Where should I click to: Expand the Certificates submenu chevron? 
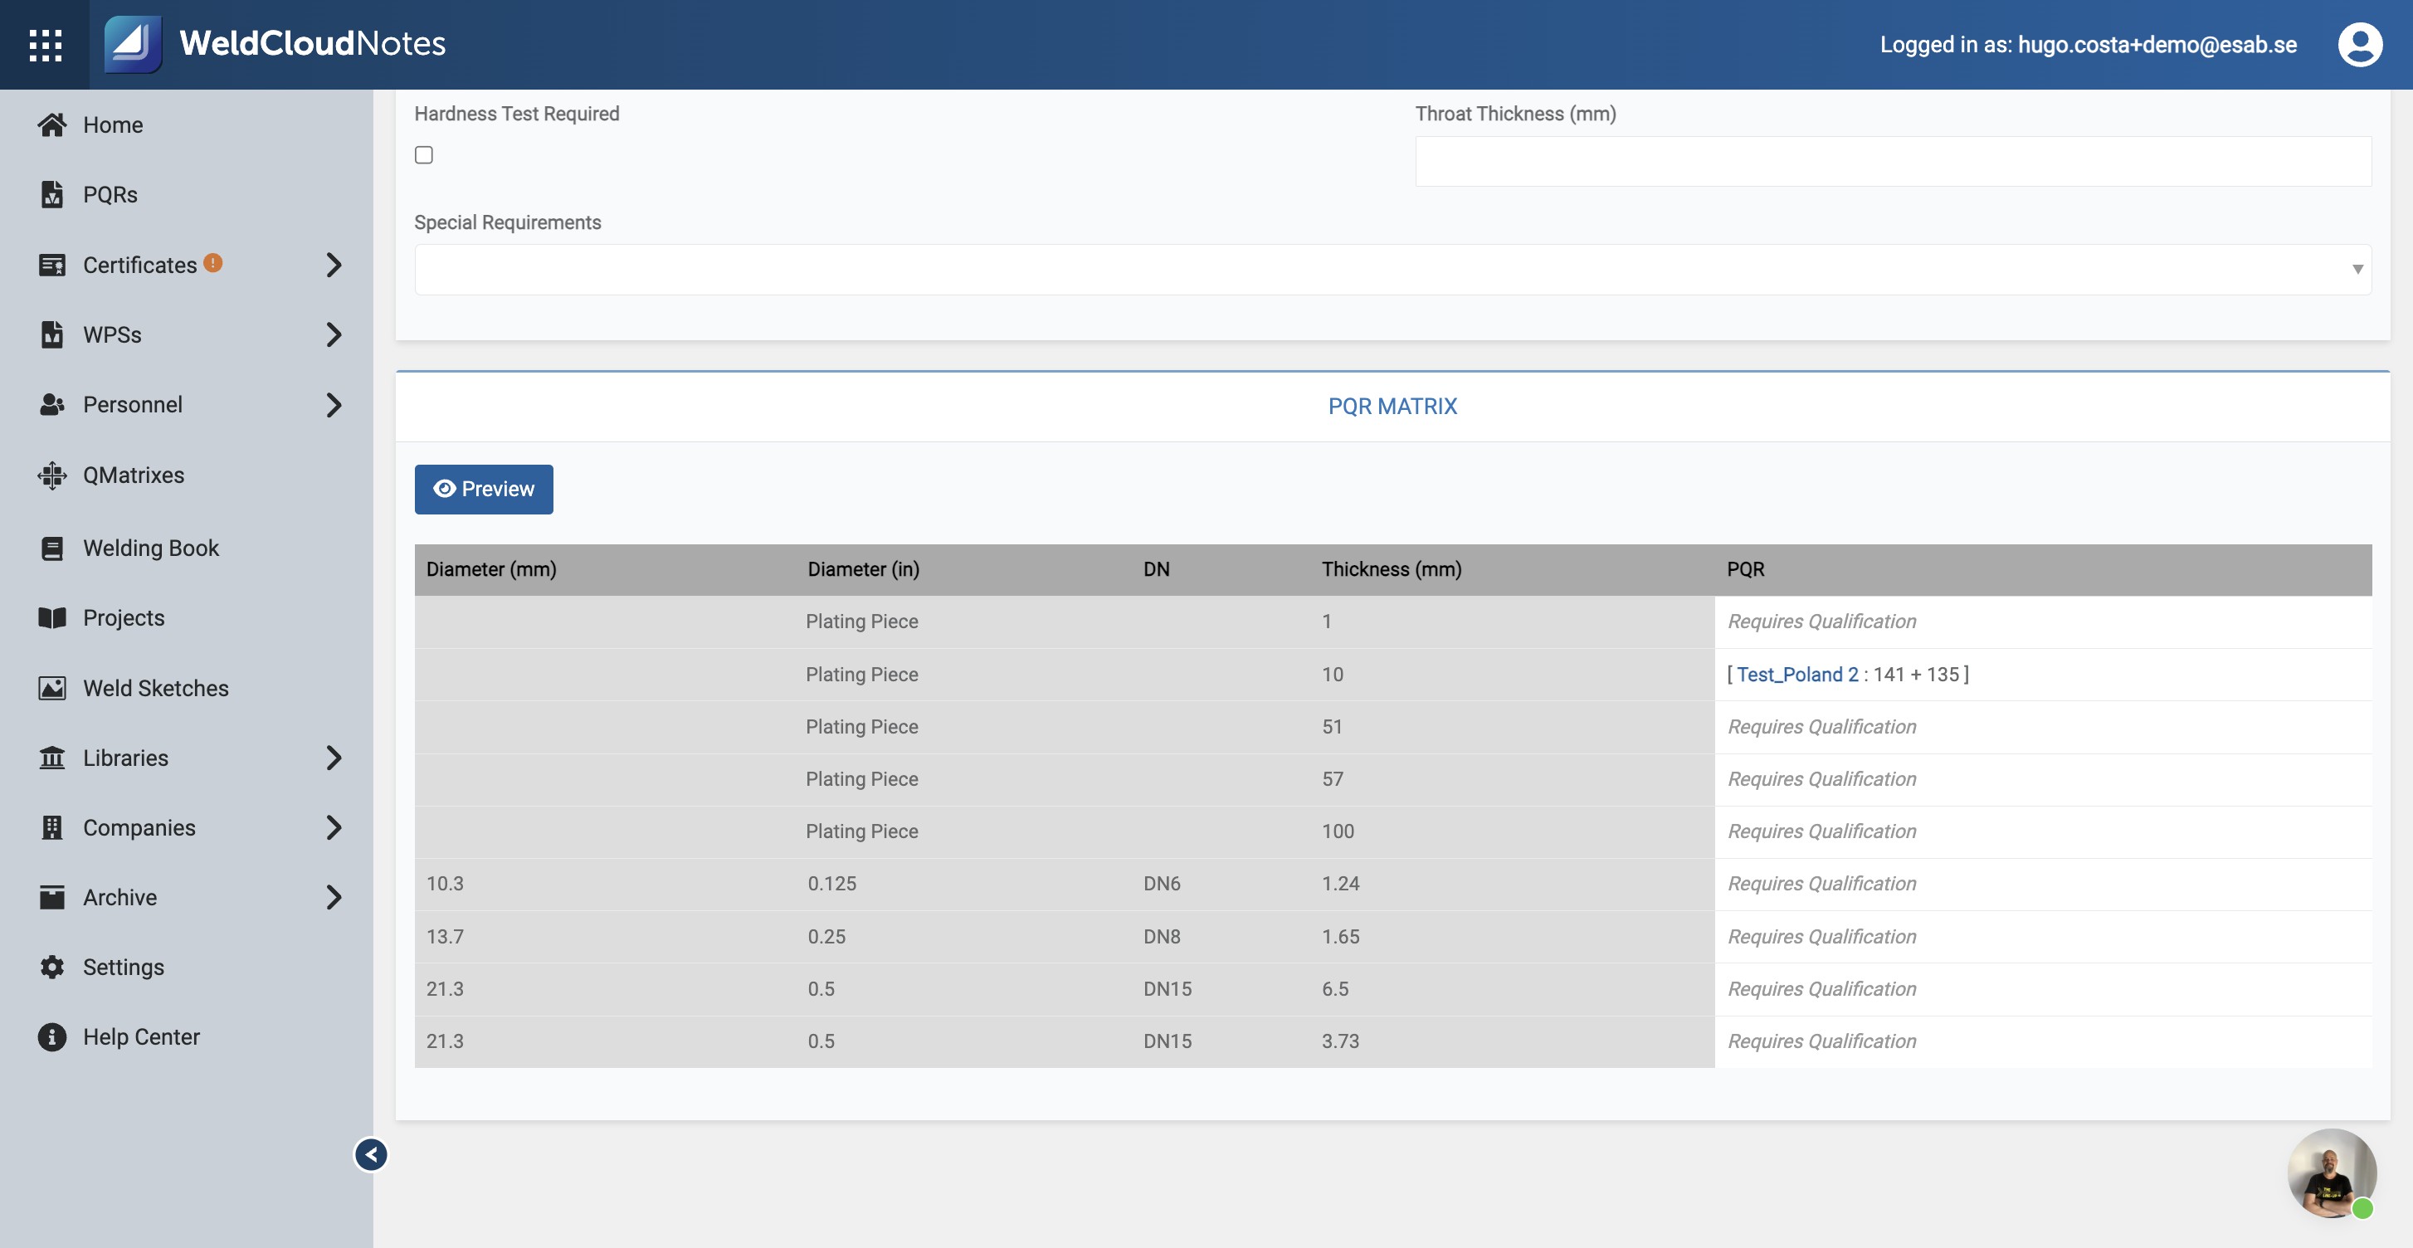coord(334,266)
